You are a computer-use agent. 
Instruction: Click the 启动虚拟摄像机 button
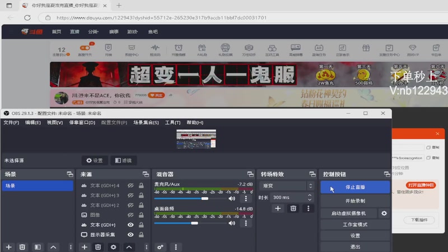[348, 213]
